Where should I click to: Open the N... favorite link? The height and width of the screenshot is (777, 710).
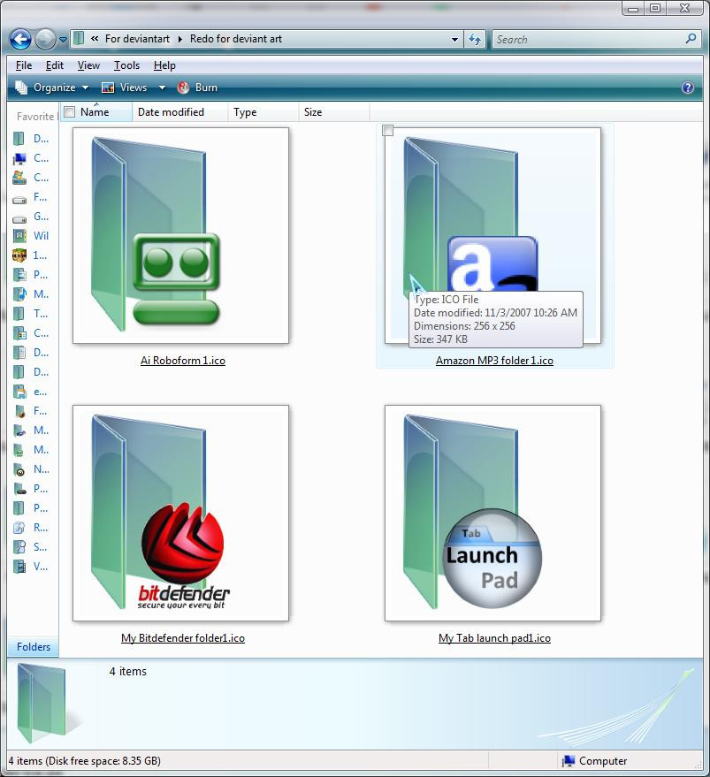[31, 469]
